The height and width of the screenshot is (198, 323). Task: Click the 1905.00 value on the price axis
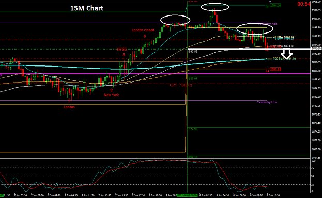316,2
